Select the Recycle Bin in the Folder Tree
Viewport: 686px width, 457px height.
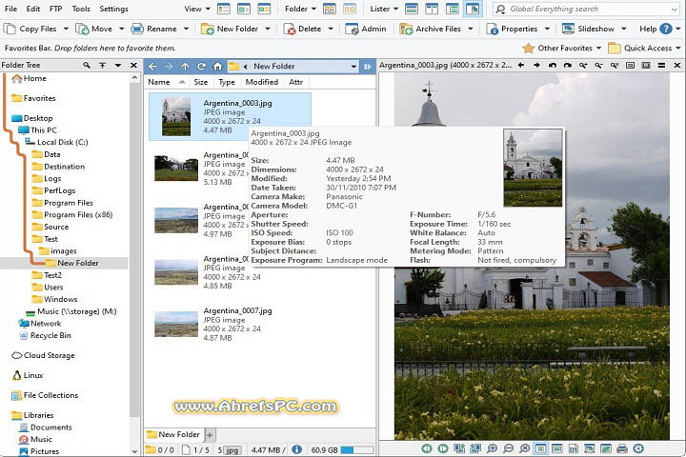pos(50,335)
